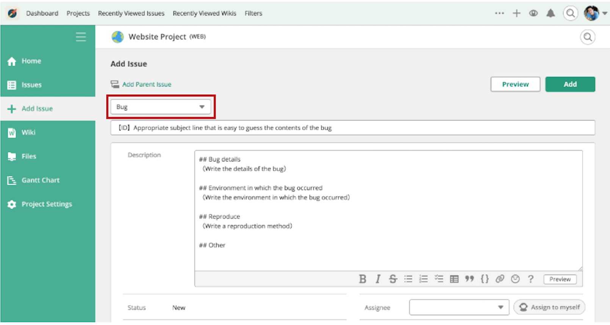Insert link in editor toolbar
This screenshot has height=325, width=610.
pyautogui.click(x=500, y=279)
